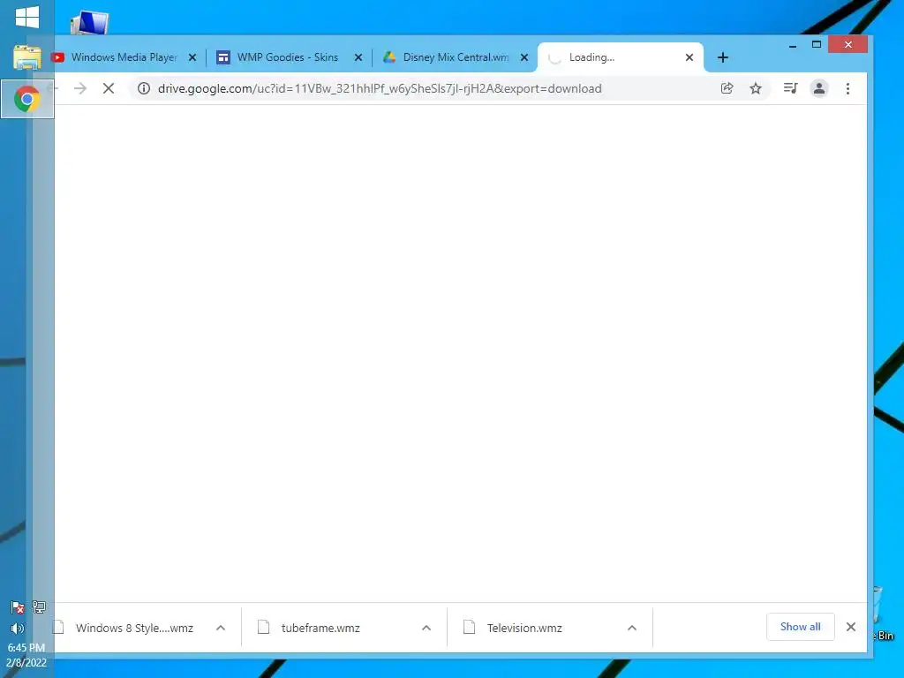
Task: View site information icon in address bar
Action: [x=144, y=88]
